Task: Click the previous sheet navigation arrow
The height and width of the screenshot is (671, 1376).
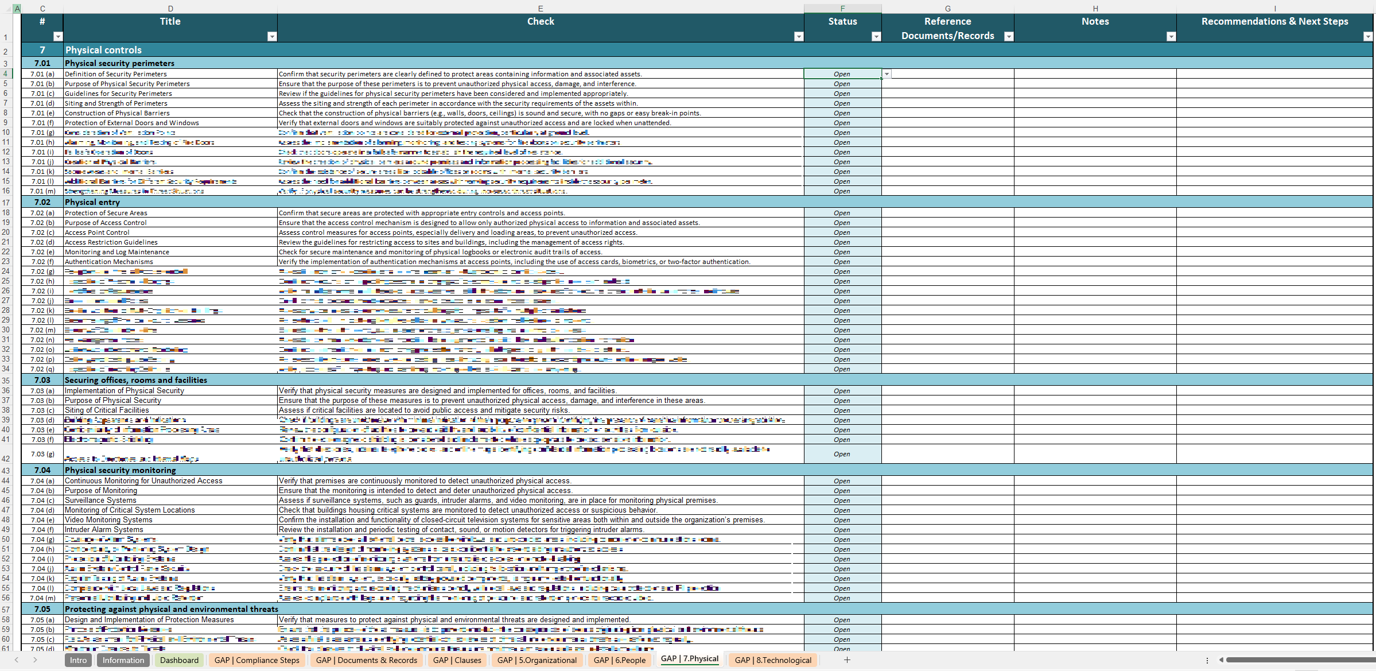Action: (x=16, y=660)
